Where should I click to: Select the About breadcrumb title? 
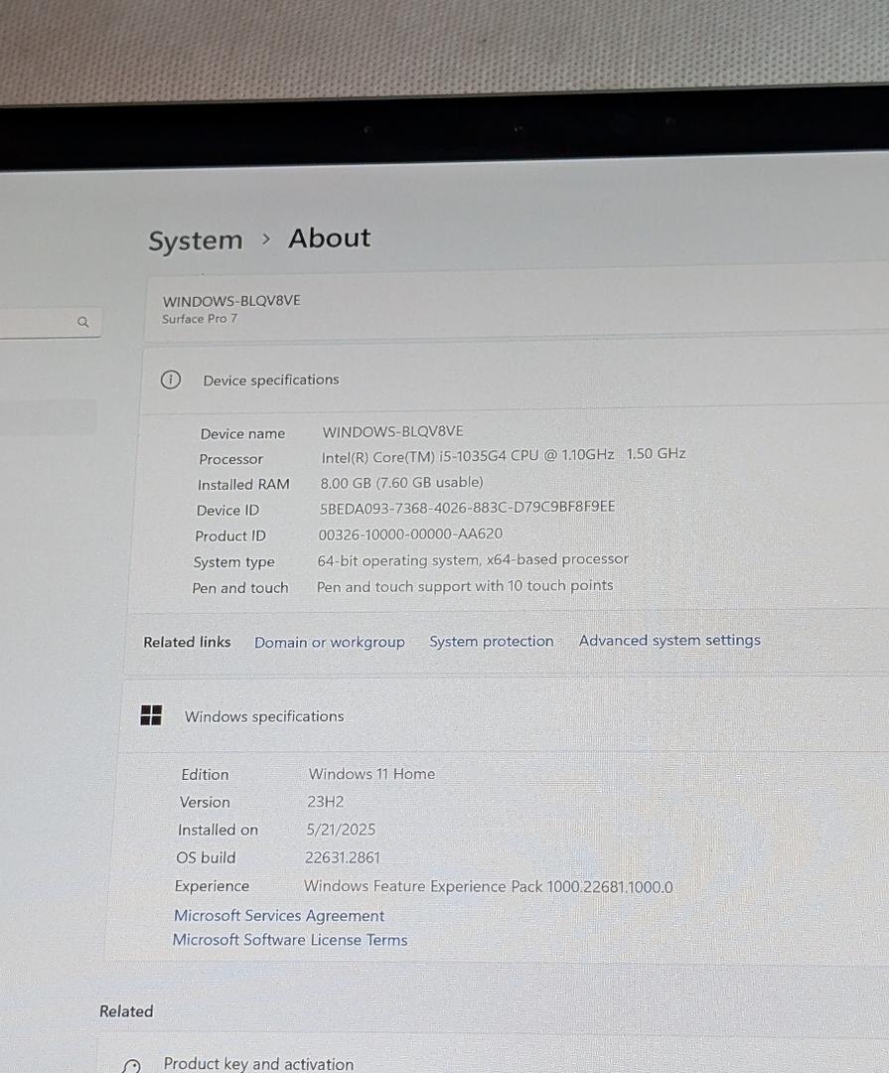click(x=329, y=238)
